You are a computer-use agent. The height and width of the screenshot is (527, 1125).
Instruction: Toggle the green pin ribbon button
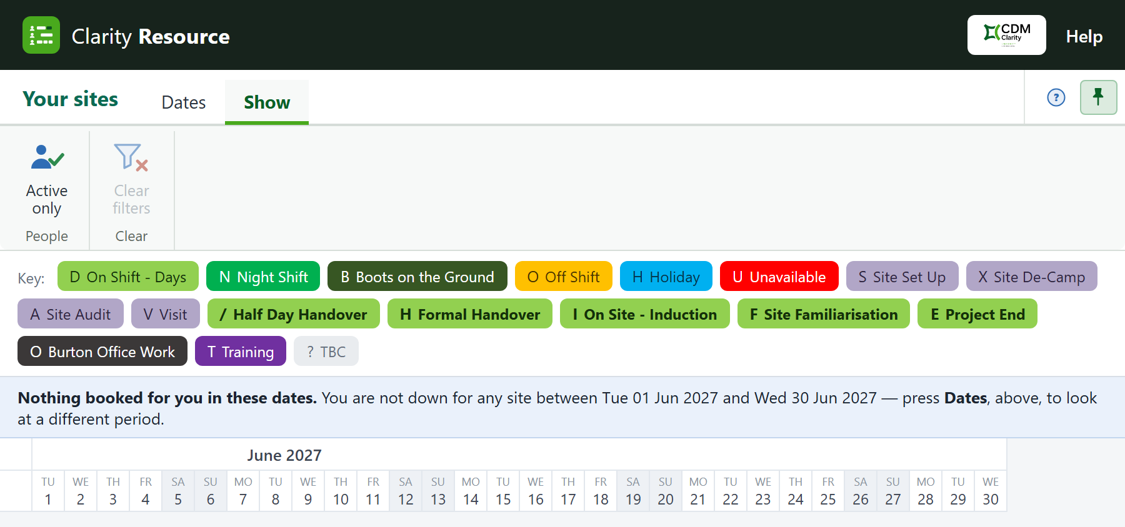point(1098,97)
